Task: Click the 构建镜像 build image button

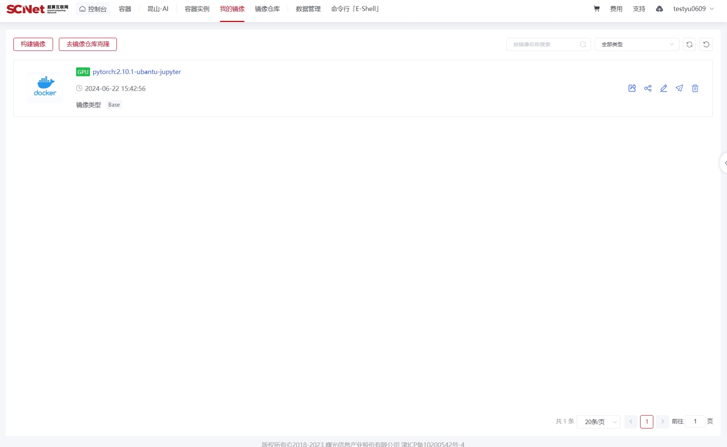Action: (x=33, y=44)
